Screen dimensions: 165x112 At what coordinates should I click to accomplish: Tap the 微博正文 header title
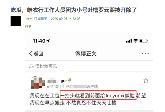(x=86, y=54)
